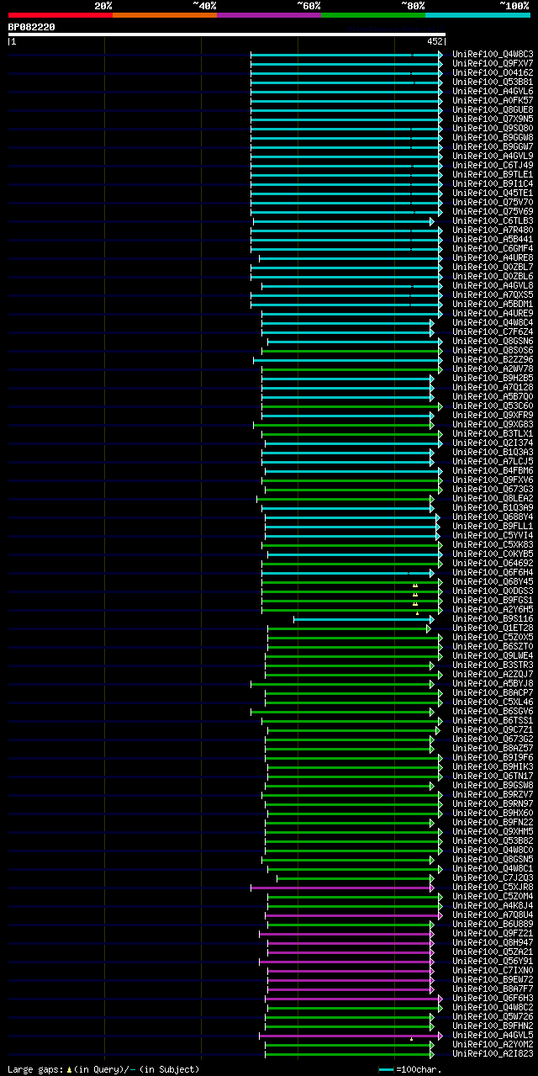Image resolution: width=538 pixels, height=1076 pixels.
Task: Click the green ~80% legend segment
Action: tap(373, 15)
